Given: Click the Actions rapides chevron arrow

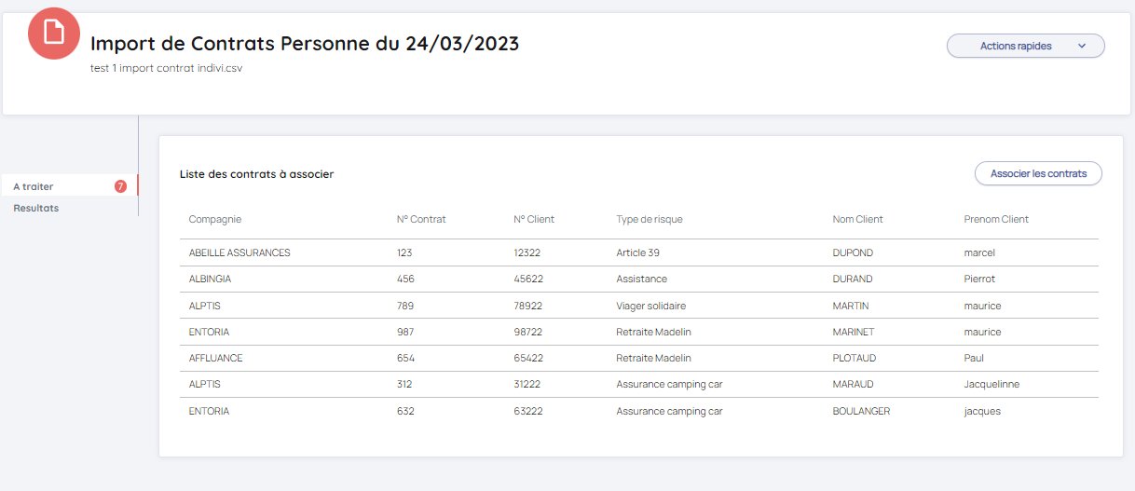Looking at the screenshot, I should pos(1081,46).
